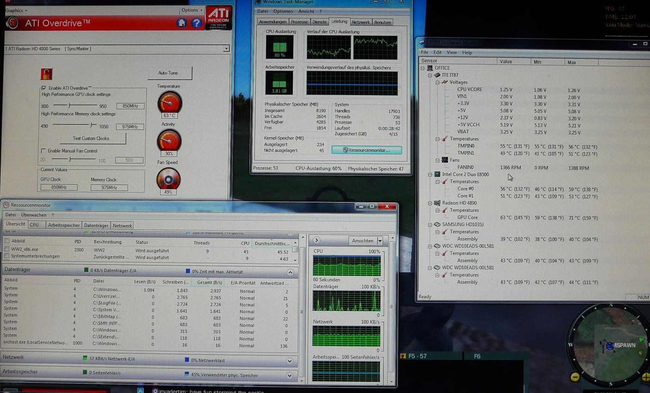Open ATI Overdrive home icon
Image resolution: width=650 pixels, height=393 pixels.
[x=181, y=23]
